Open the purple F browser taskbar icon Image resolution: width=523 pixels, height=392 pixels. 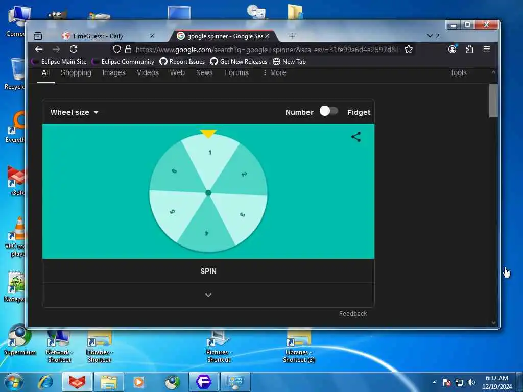point(203,382)
